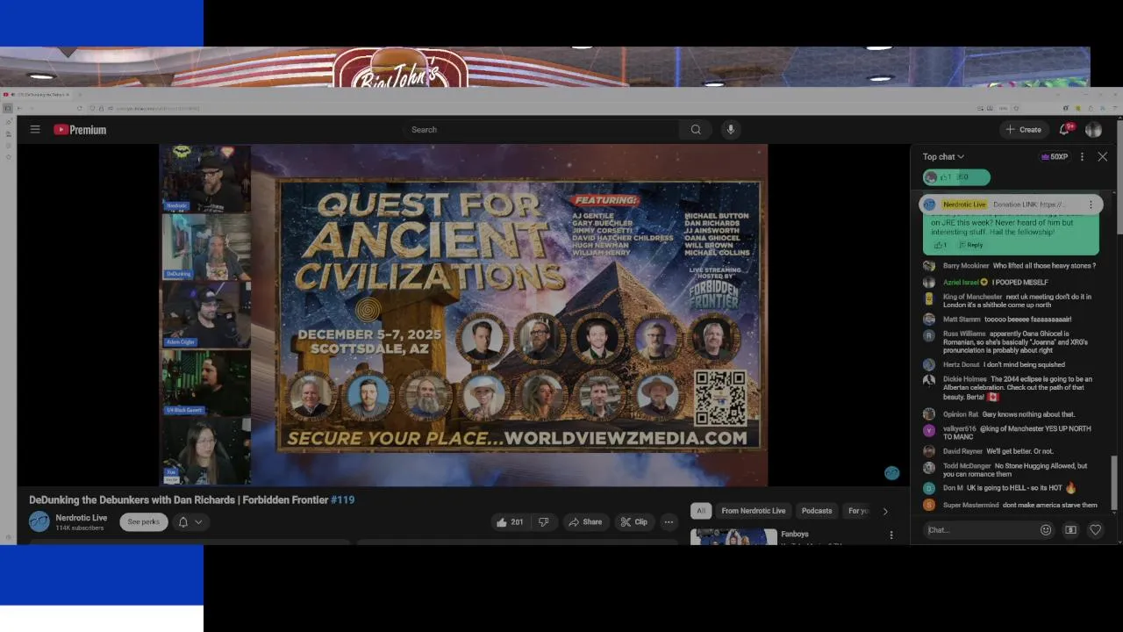Open the notifications bell
1123x632 pixels.
click(x=1065, y=129)
